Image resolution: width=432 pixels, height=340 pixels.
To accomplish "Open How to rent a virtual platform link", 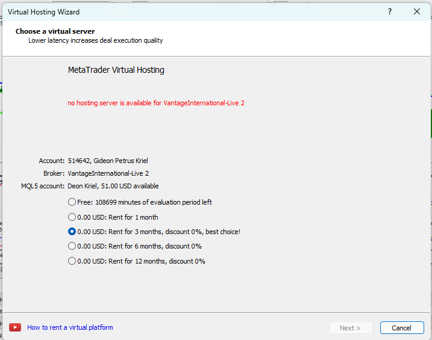I will [70, 327].
